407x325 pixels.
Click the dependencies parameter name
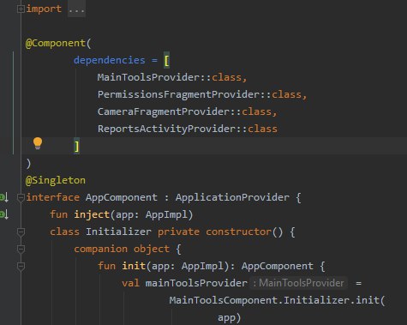(x=110, y=60)
